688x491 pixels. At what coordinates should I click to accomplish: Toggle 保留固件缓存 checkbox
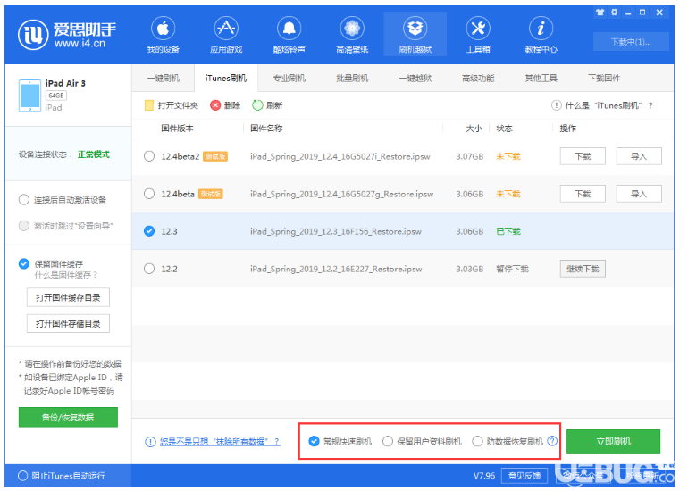[x=24, y=264]
